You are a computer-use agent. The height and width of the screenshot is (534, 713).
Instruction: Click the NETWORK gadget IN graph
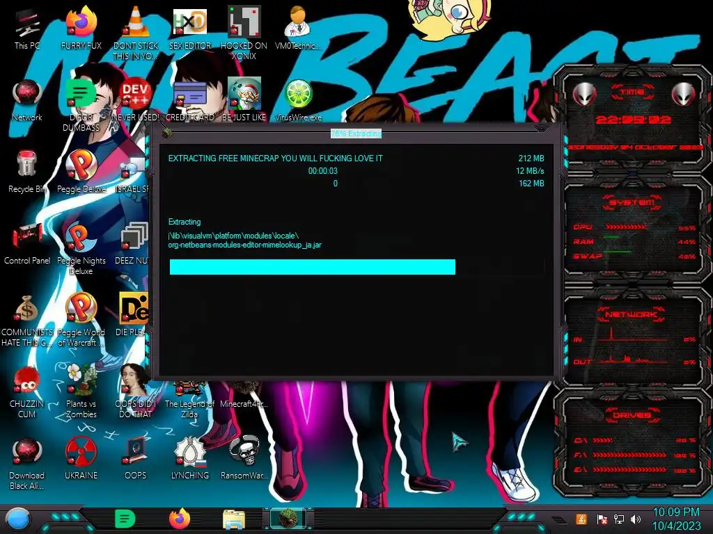[632, 334]
